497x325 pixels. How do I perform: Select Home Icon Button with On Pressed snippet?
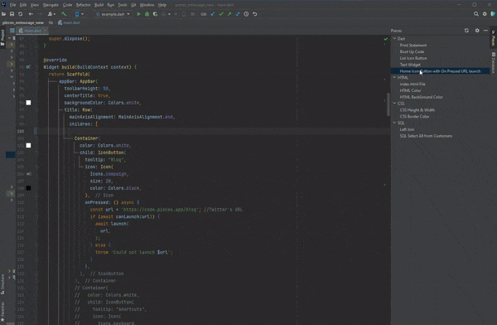(440, 71)
